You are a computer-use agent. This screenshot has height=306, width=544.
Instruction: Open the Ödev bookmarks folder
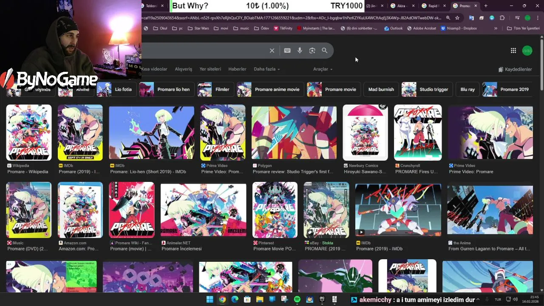(x=261, y=28)
